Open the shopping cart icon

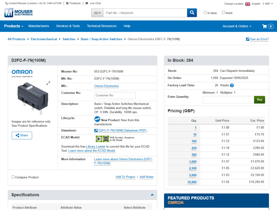[x=265, y=26]
